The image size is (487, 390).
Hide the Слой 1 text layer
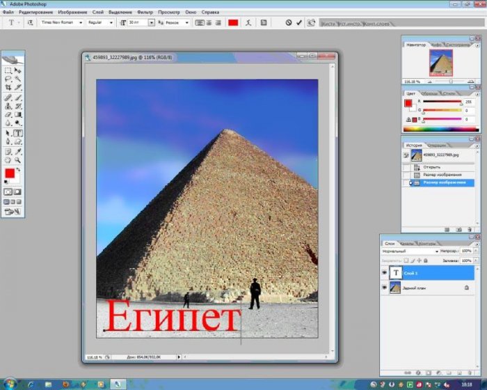(385, 273)
